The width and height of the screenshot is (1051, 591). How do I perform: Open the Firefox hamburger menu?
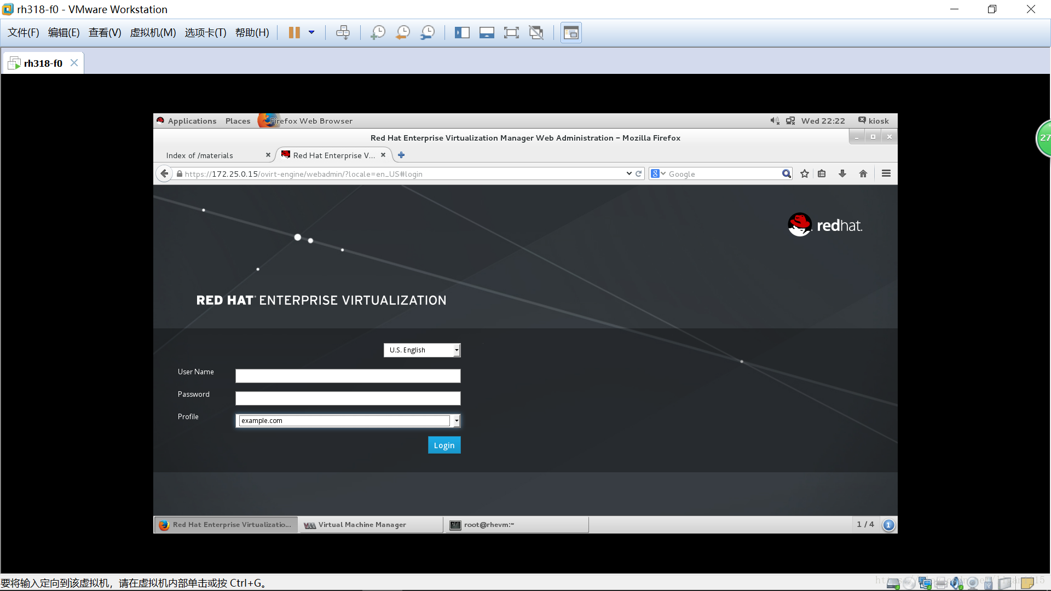coord(886,173)
